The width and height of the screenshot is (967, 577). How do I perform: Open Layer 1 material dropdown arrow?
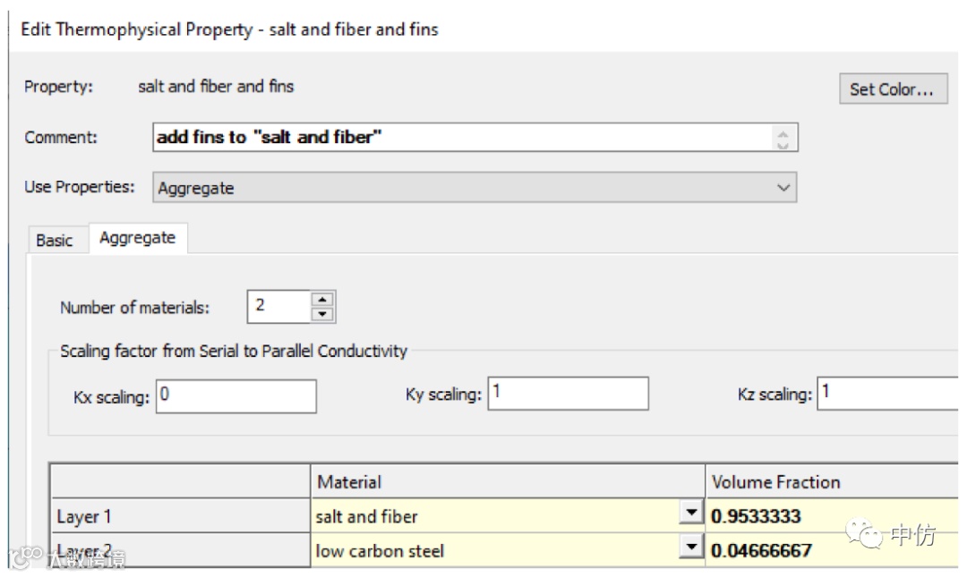[x=690, y=514]
